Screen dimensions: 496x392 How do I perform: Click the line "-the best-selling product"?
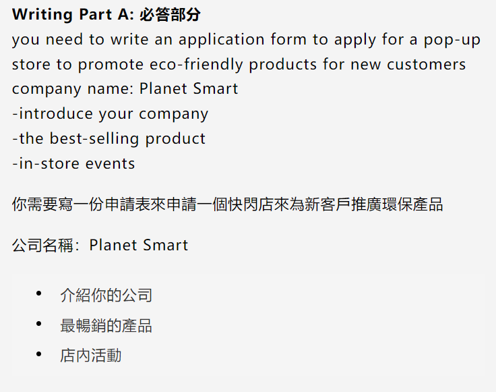click(x=108, y=139)
